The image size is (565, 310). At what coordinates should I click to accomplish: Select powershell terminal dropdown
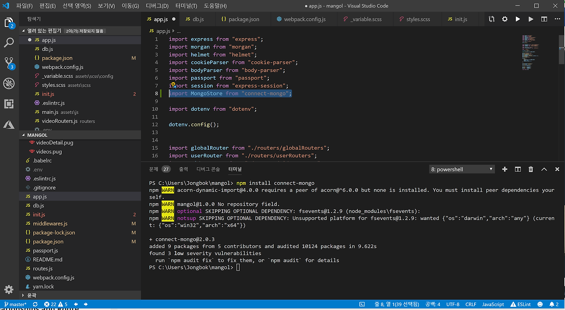462,169
